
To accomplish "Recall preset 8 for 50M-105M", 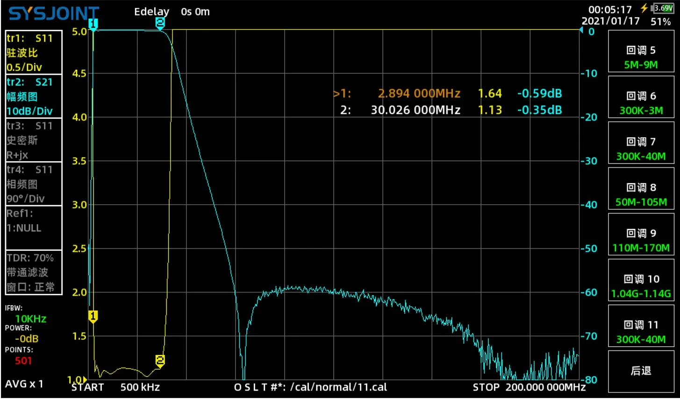I will (641, 189).
